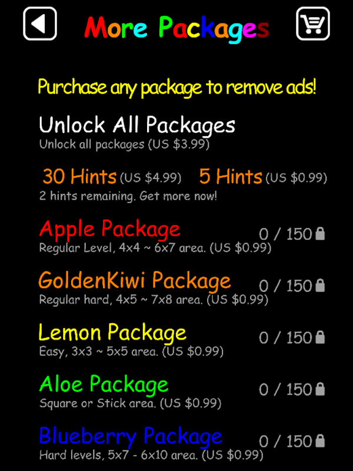Screen dimensions: 353x471
Task: Click the Aloe Package lock icon
Action: coord(320,389)
